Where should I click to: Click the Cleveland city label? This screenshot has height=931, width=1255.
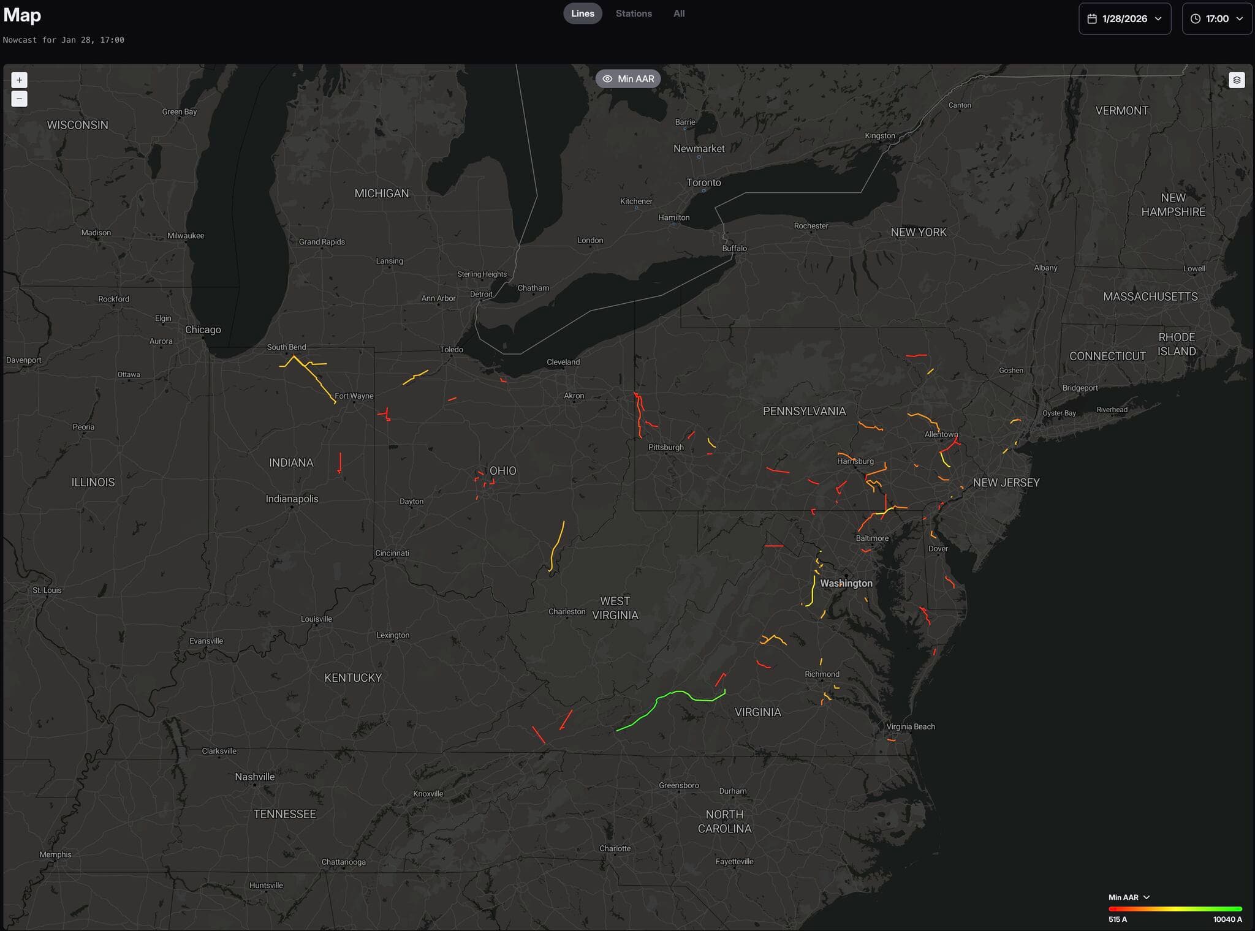[x=563, y=362]
